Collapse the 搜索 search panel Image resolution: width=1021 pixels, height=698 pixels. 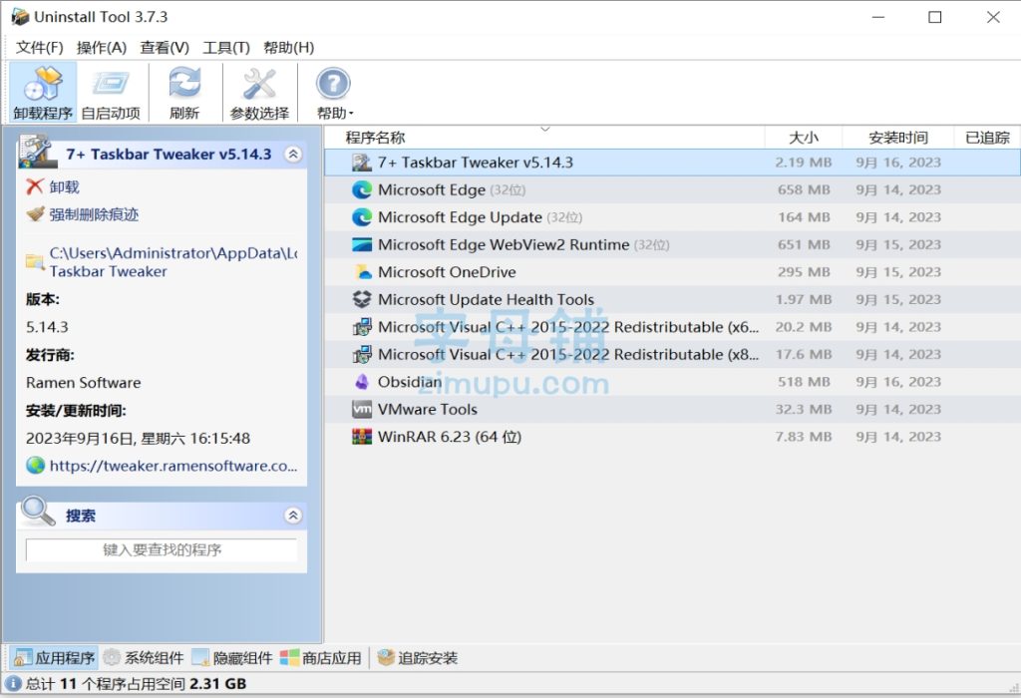[x=293, y=516]
